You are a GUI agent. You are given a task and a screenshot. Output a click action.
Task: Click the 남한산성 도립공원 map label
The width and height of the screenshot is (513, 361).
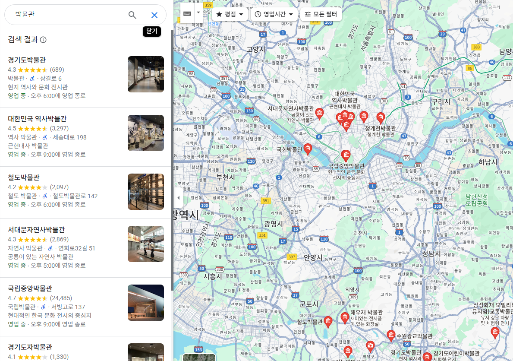476,200
